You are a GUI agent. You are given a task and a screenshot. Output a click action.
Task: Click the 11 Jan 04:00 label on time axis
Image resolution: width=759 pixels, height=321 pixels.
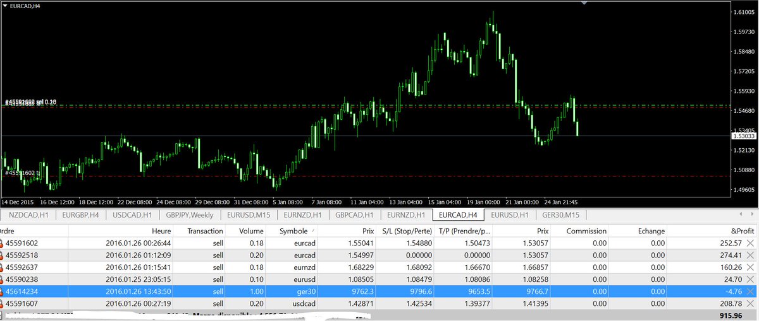[x=368, y=202]
